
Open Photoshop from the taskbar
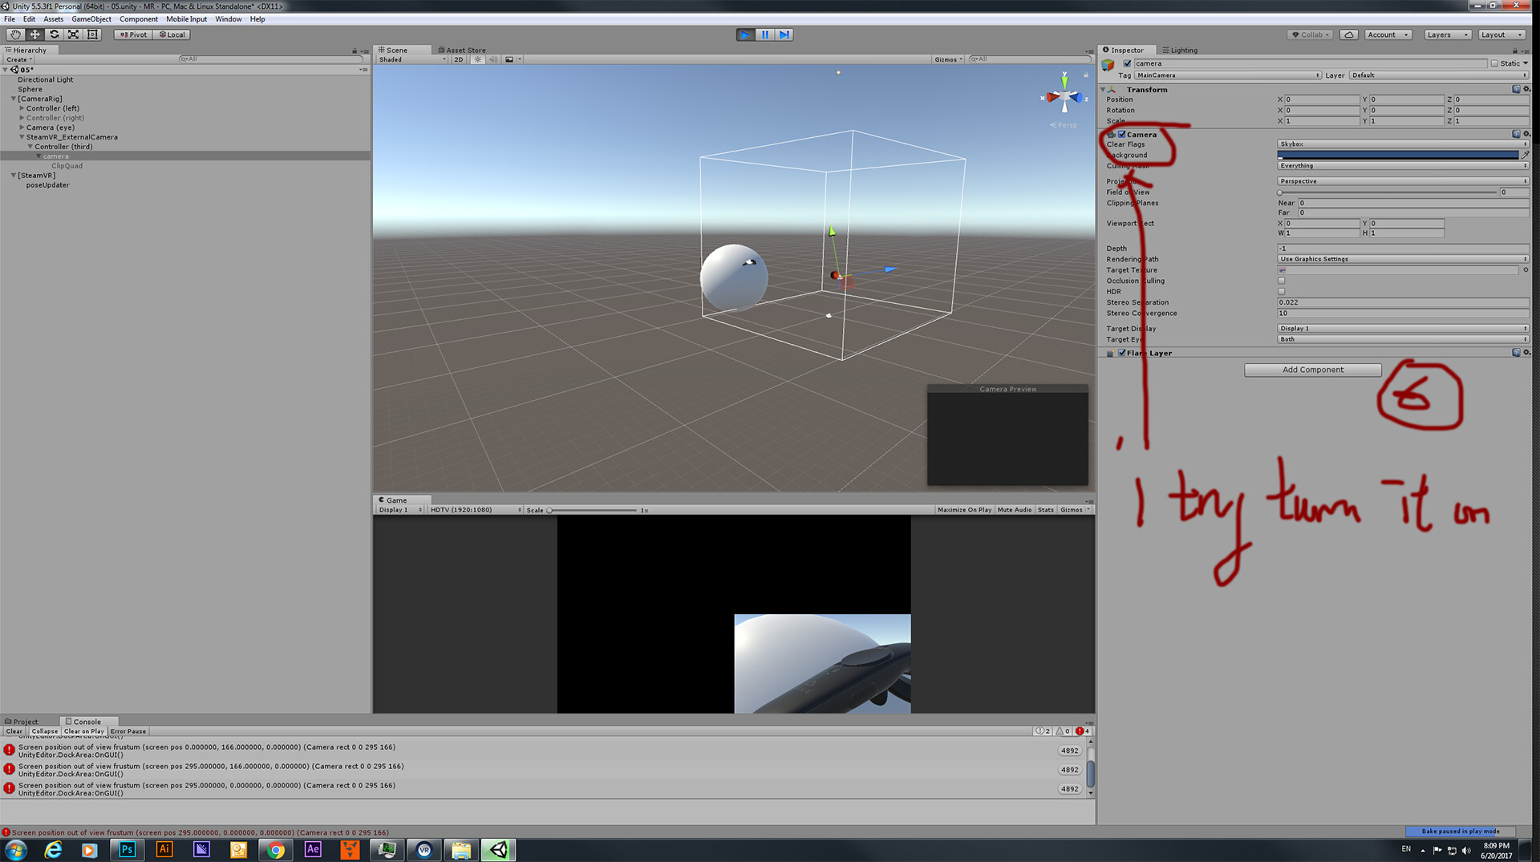pos(126,850)
